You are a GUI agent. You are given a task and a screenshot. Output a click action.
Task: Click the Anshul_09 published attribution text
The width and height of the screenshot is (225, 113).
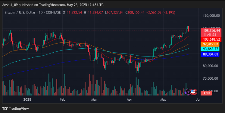click(53, 5)
